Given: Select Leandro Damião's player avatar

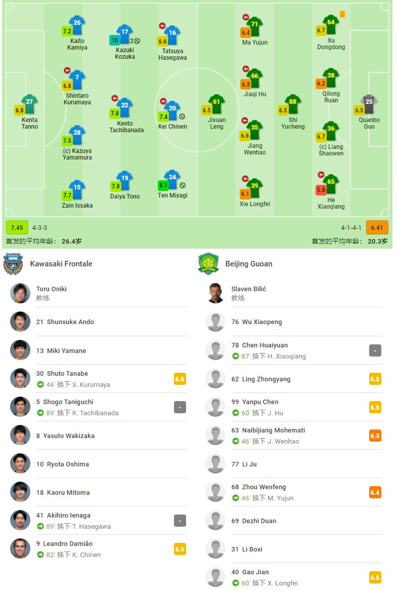Looking at the screenshot, I should [x=20, y=548].
